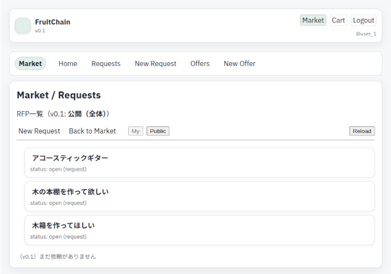The width and height of the screenshot is (391, 274).
Task: Toggle the My requests filter
Action: (136, 131)
